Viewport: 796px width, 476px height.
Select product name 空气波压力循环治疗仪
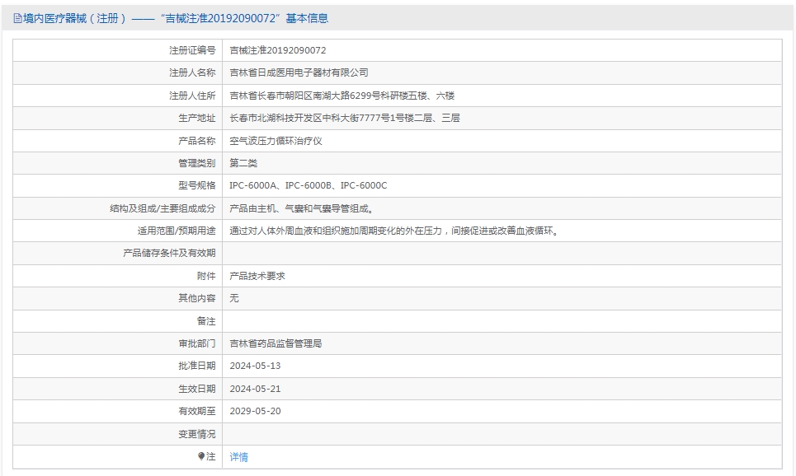point(276,141)
